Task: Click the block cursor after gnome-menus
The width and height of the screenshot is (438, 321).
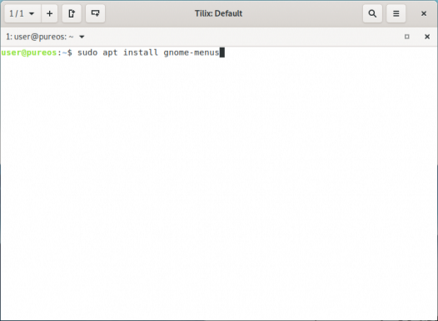Action: (x=222, y=53)
